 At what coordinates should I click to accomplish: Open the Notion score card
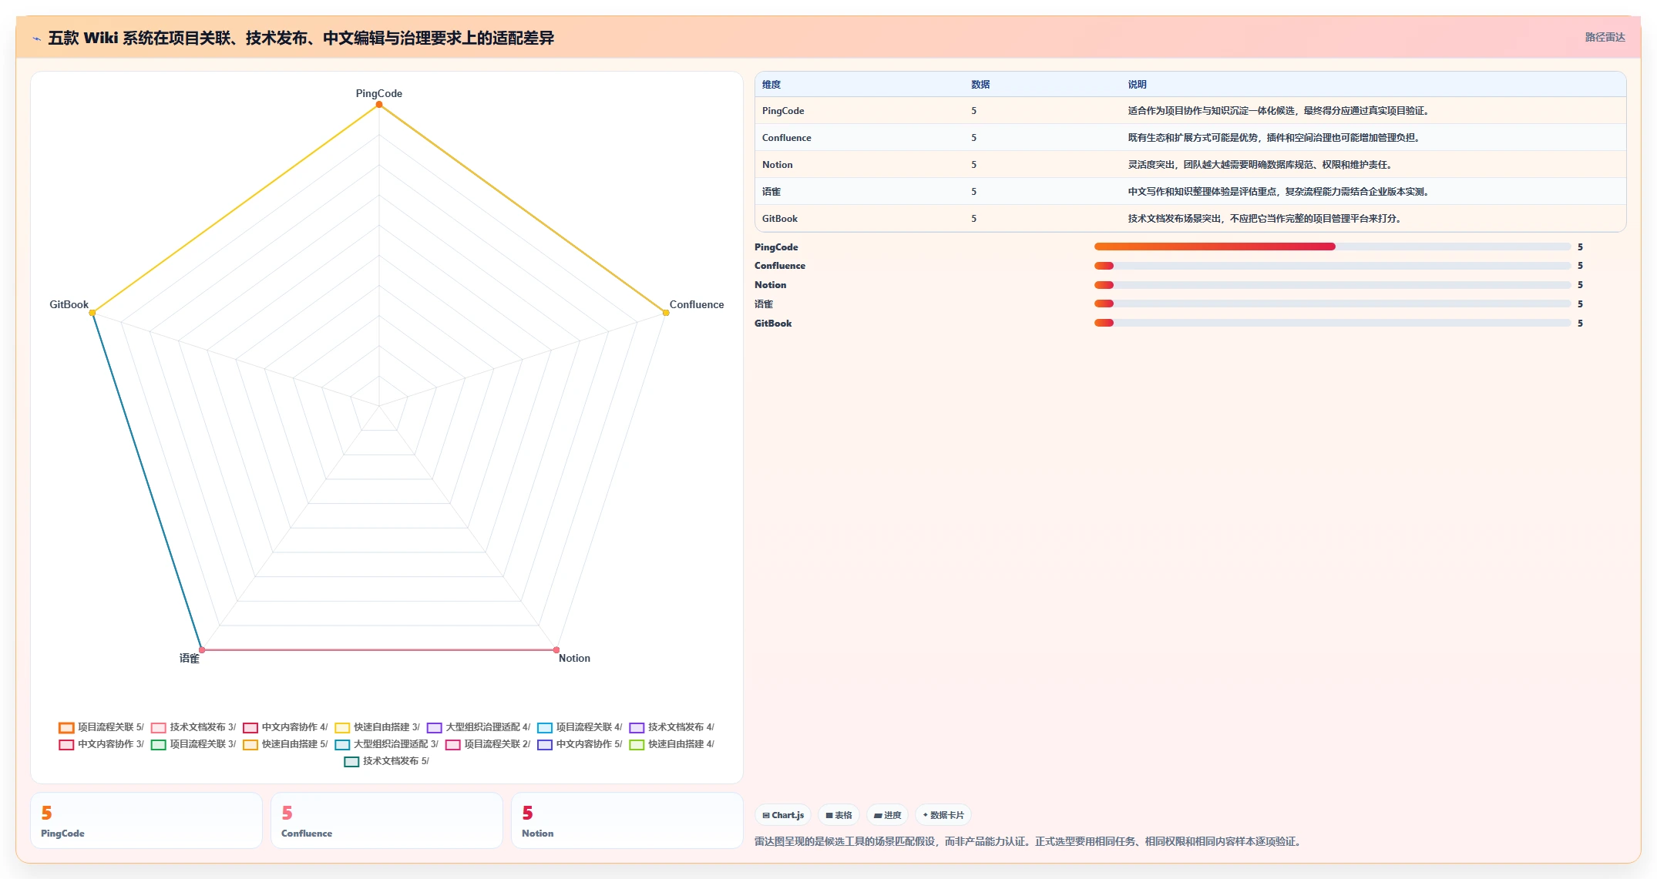click(627, 821)
